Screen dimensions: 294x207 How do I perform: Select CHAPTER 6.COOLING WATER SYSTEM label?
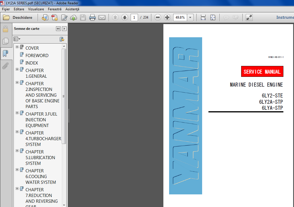41,177
